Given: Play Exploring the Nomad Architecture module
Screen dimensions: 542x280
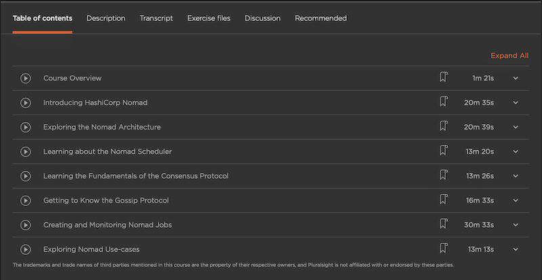Looking at the screenshot, I should coord(26,127).
